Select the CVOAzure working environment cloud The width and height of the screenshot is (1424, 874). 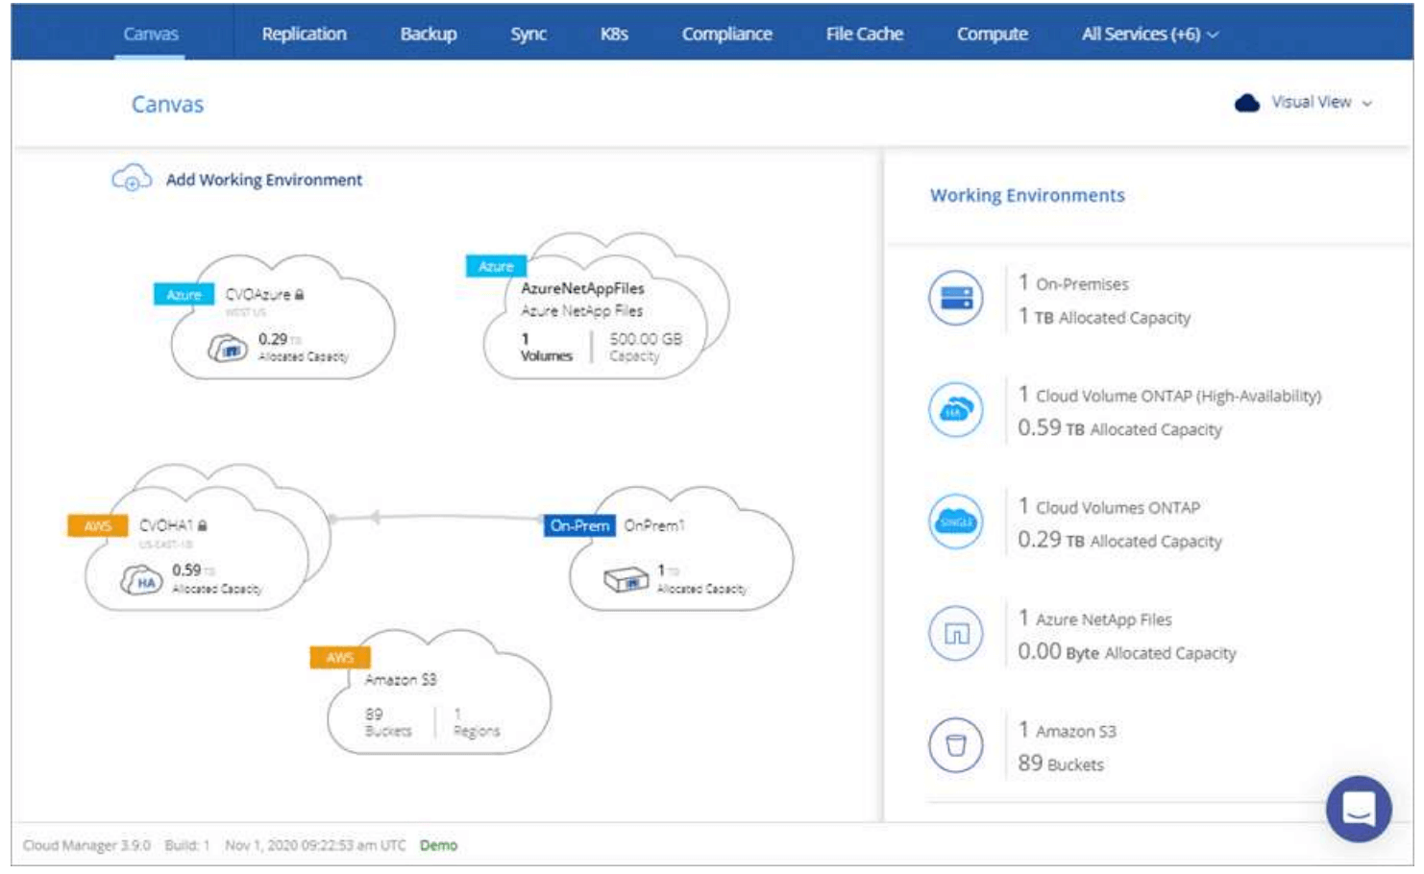click(282, 317)
